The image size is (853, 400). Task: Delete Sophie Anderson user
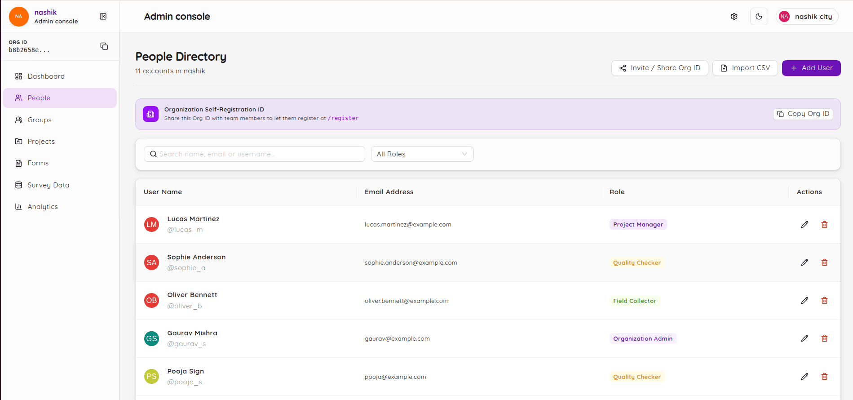click(825, 262)
